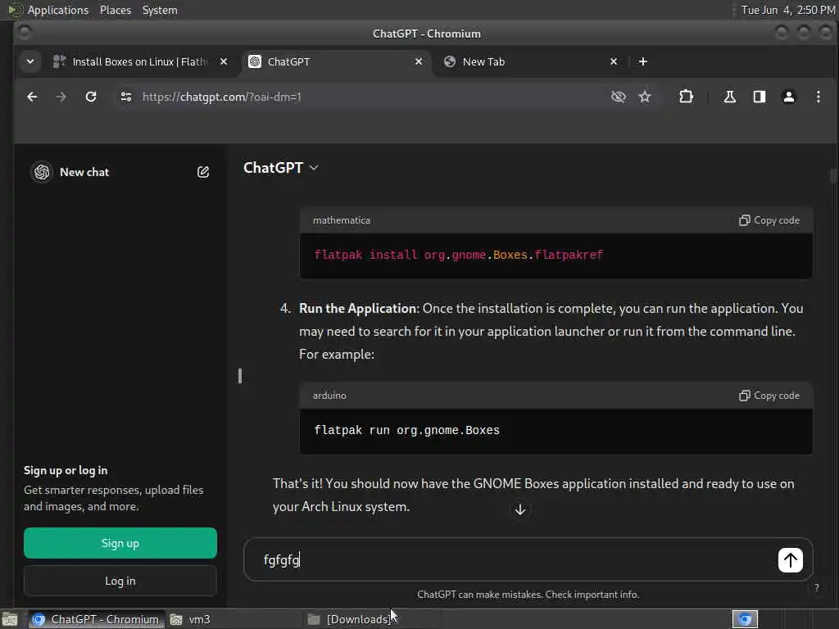The height and width of the screenshot is (629, 839).
Task: Open a new browser tab with plus
Action: click(x=643, y=61)
